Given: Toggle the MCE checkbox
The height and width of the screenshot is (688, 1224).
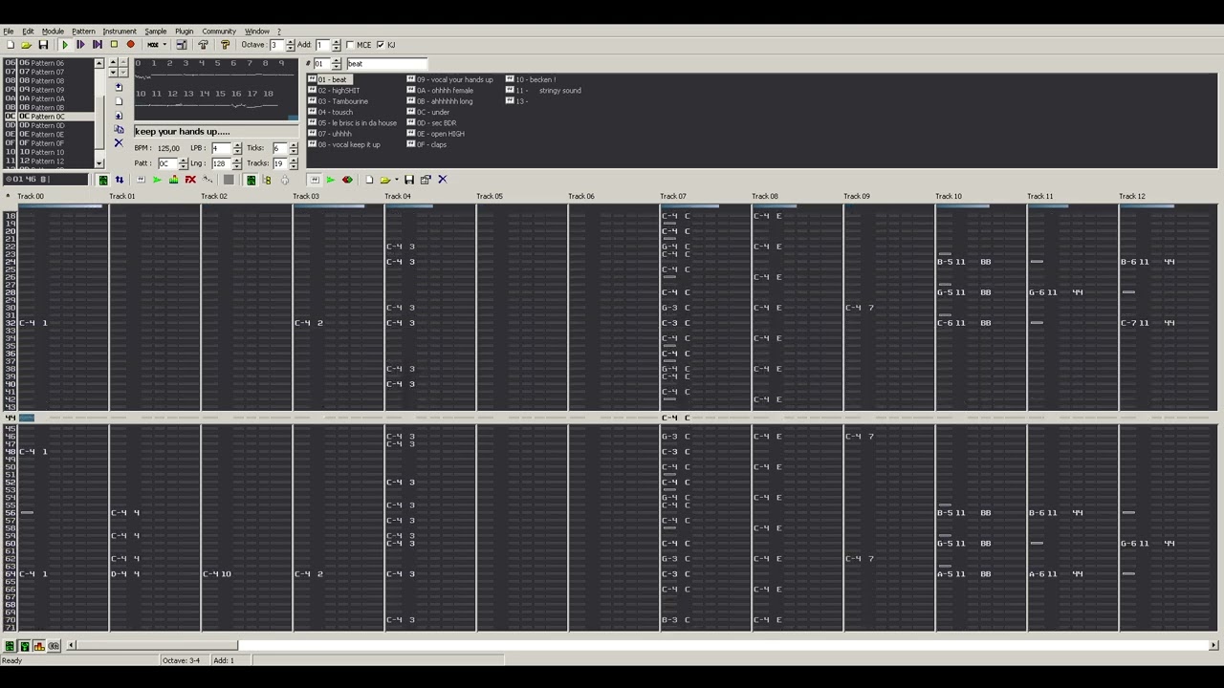Looking at the screenshot, I should 350,45.
